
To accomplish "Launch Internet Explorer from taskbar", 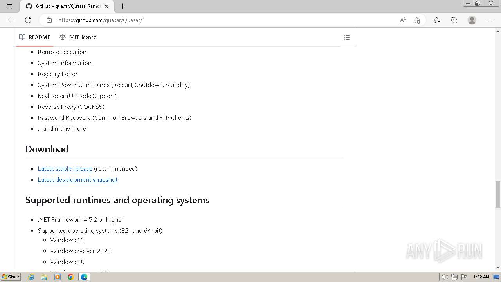I will (31, 277).
